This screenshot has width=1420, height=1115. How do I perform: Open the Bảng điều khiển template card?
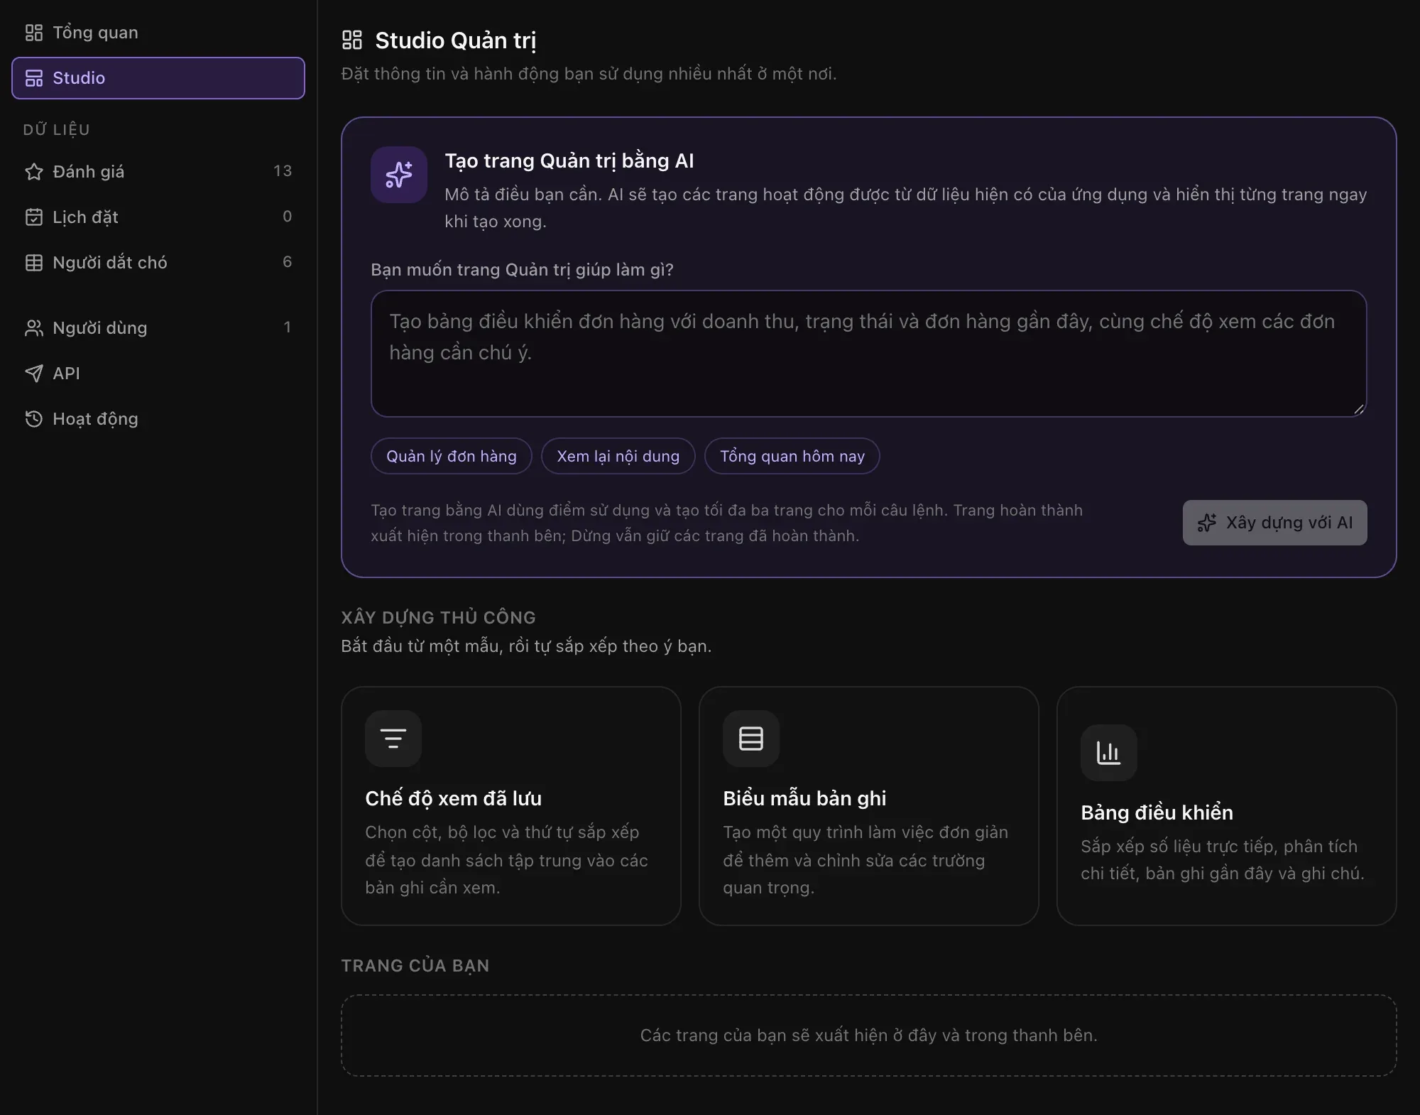[x=1227, y=806]
